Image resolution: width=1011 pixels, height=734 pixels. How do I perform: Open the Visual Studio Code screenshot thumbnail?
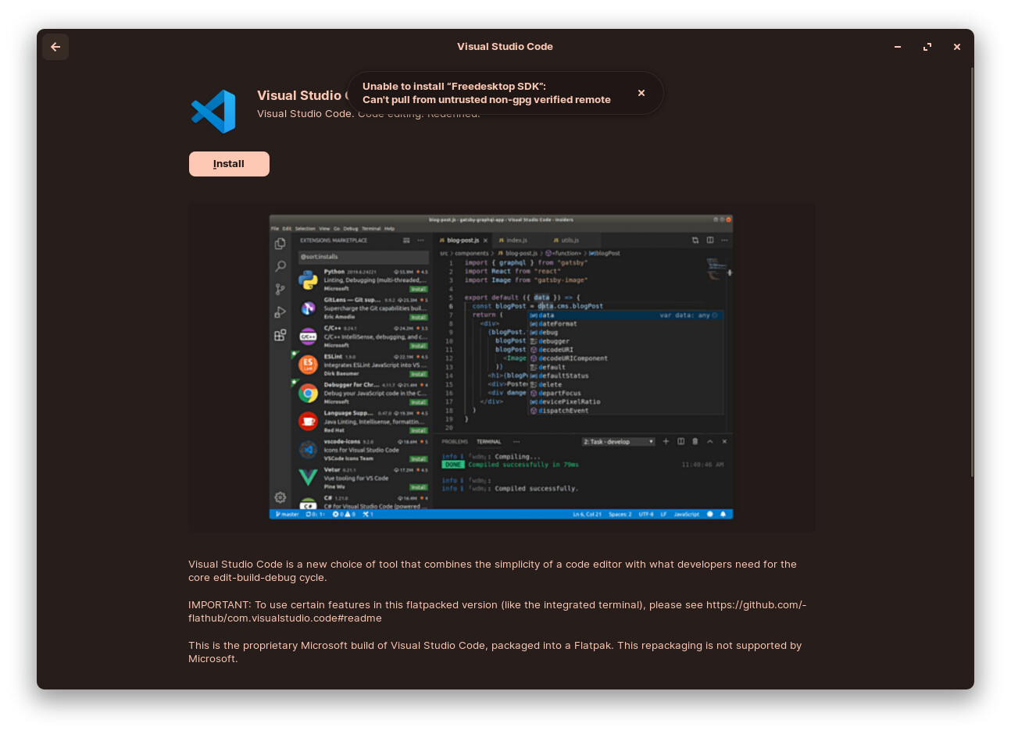(502, 367)
